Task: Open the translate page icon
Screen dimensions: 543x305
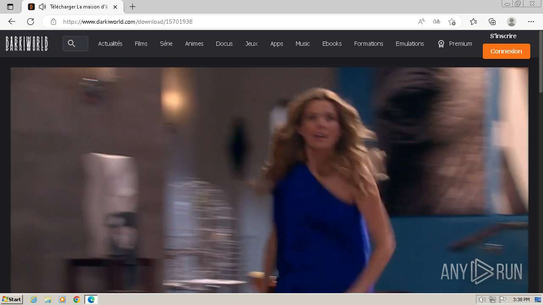Action: pyautogui.click(x=437, y=22)
